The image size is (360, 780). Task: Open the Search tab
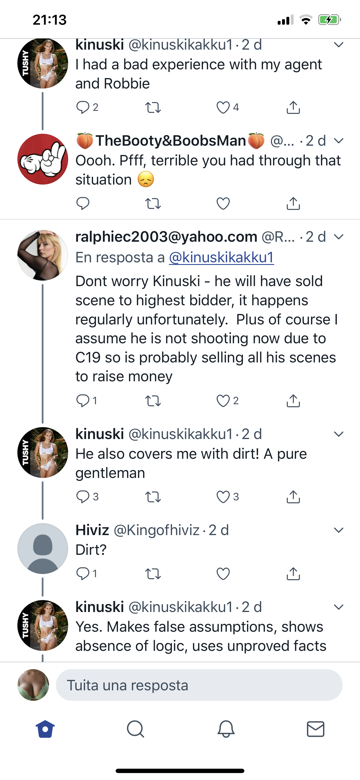click(135, 729)
